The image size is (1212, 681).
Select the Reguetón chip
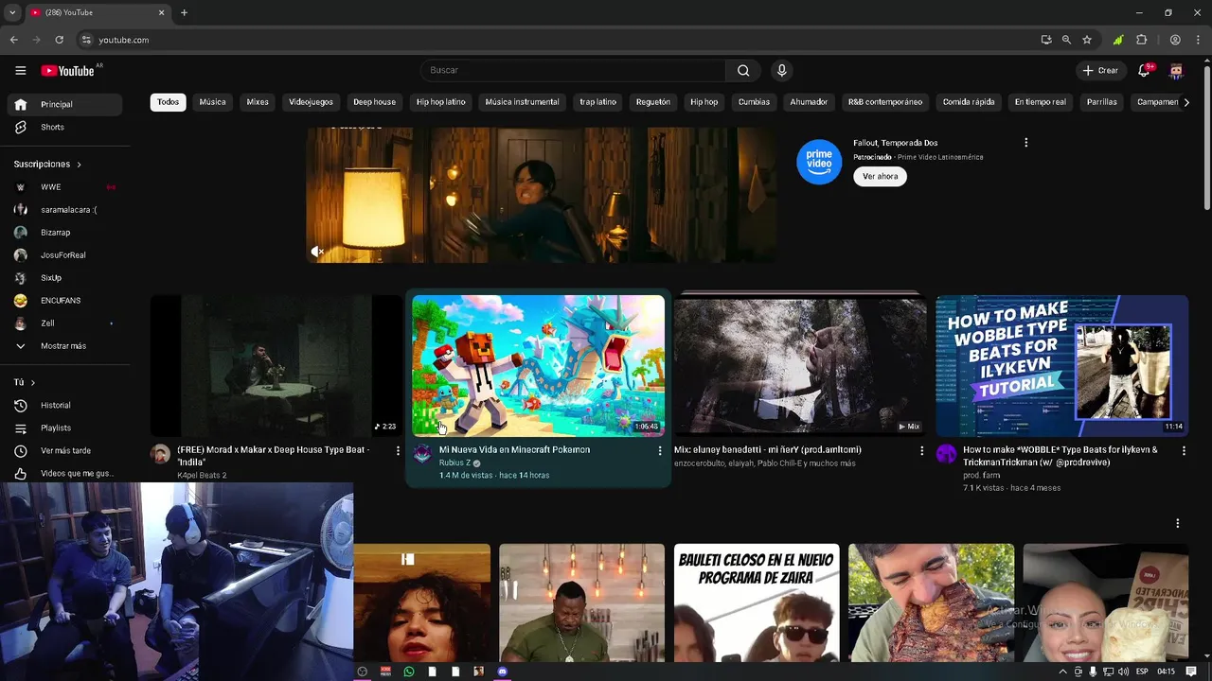point(652,102)
